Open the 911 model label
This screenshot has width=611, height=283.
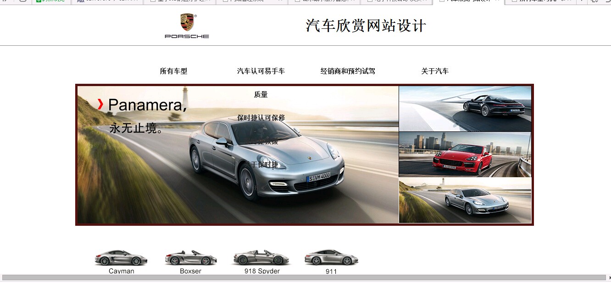(x=331, y=272)
